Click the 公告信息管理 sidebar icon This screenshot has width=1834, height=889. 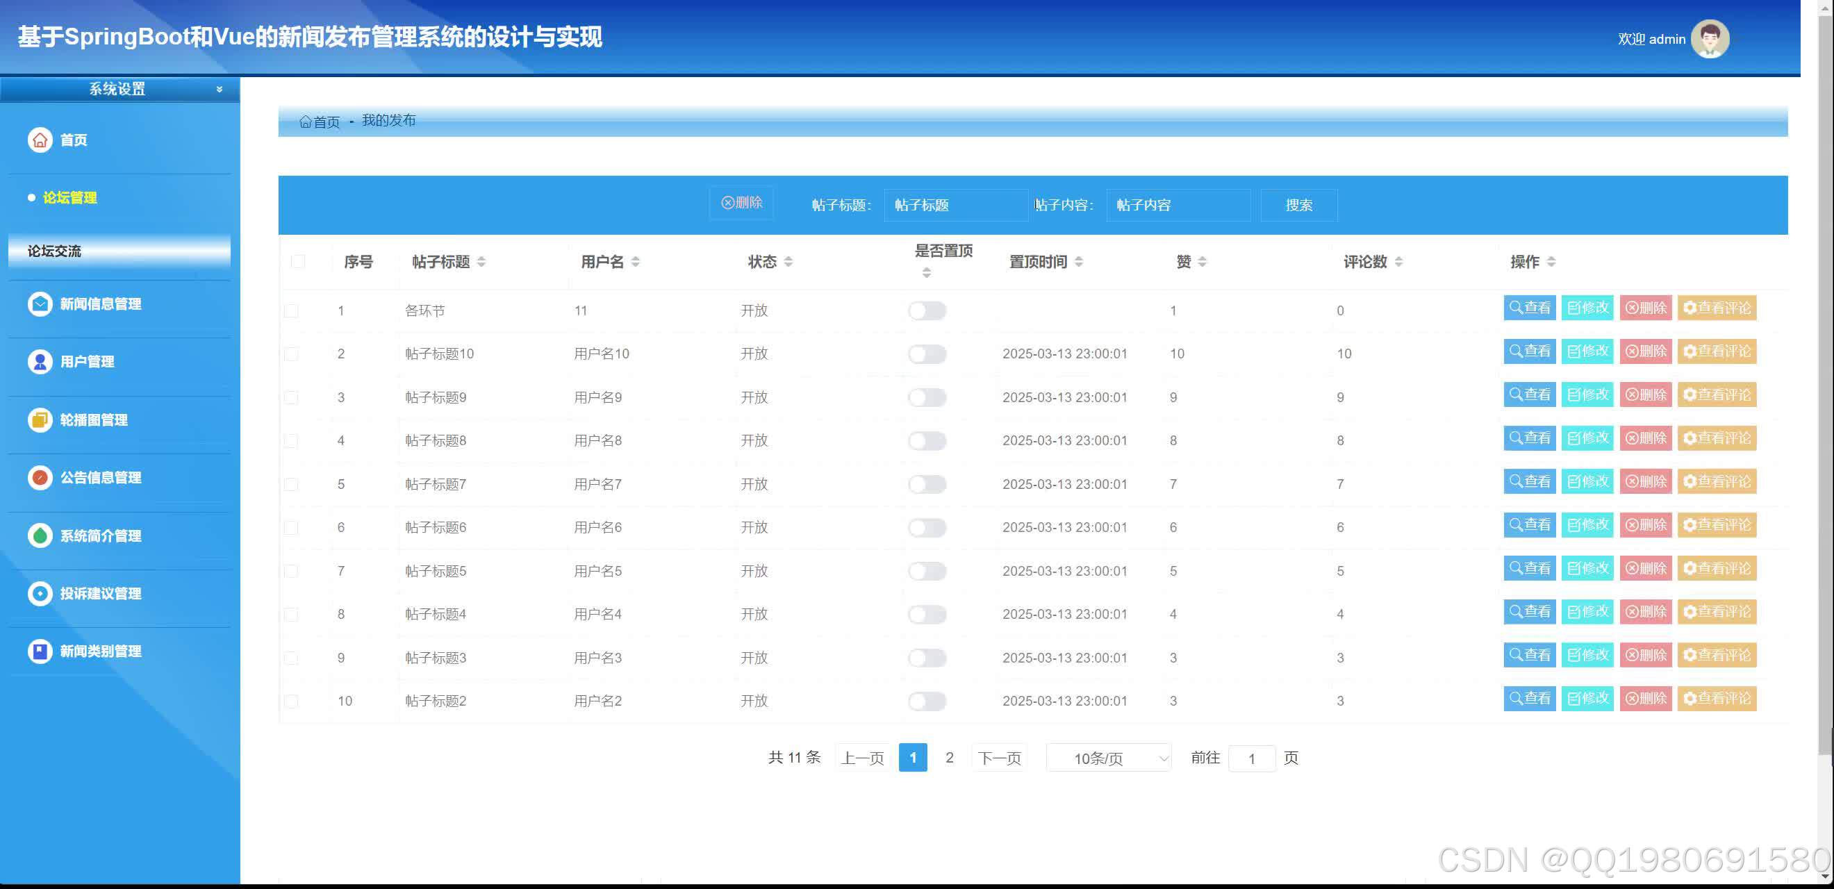tap(39, 478)
